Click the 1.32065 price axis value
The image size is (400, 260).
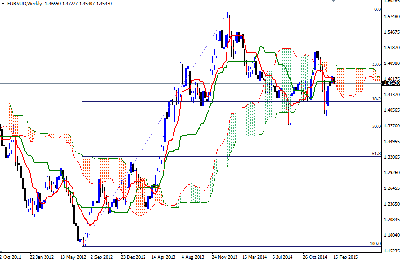(x=391, y=157)
